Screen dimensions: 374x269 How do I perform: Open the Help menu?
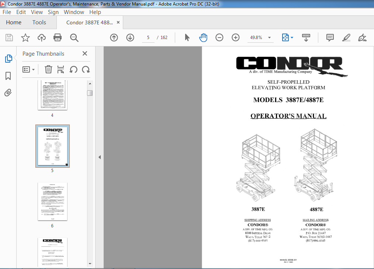(x=95, y=12)
